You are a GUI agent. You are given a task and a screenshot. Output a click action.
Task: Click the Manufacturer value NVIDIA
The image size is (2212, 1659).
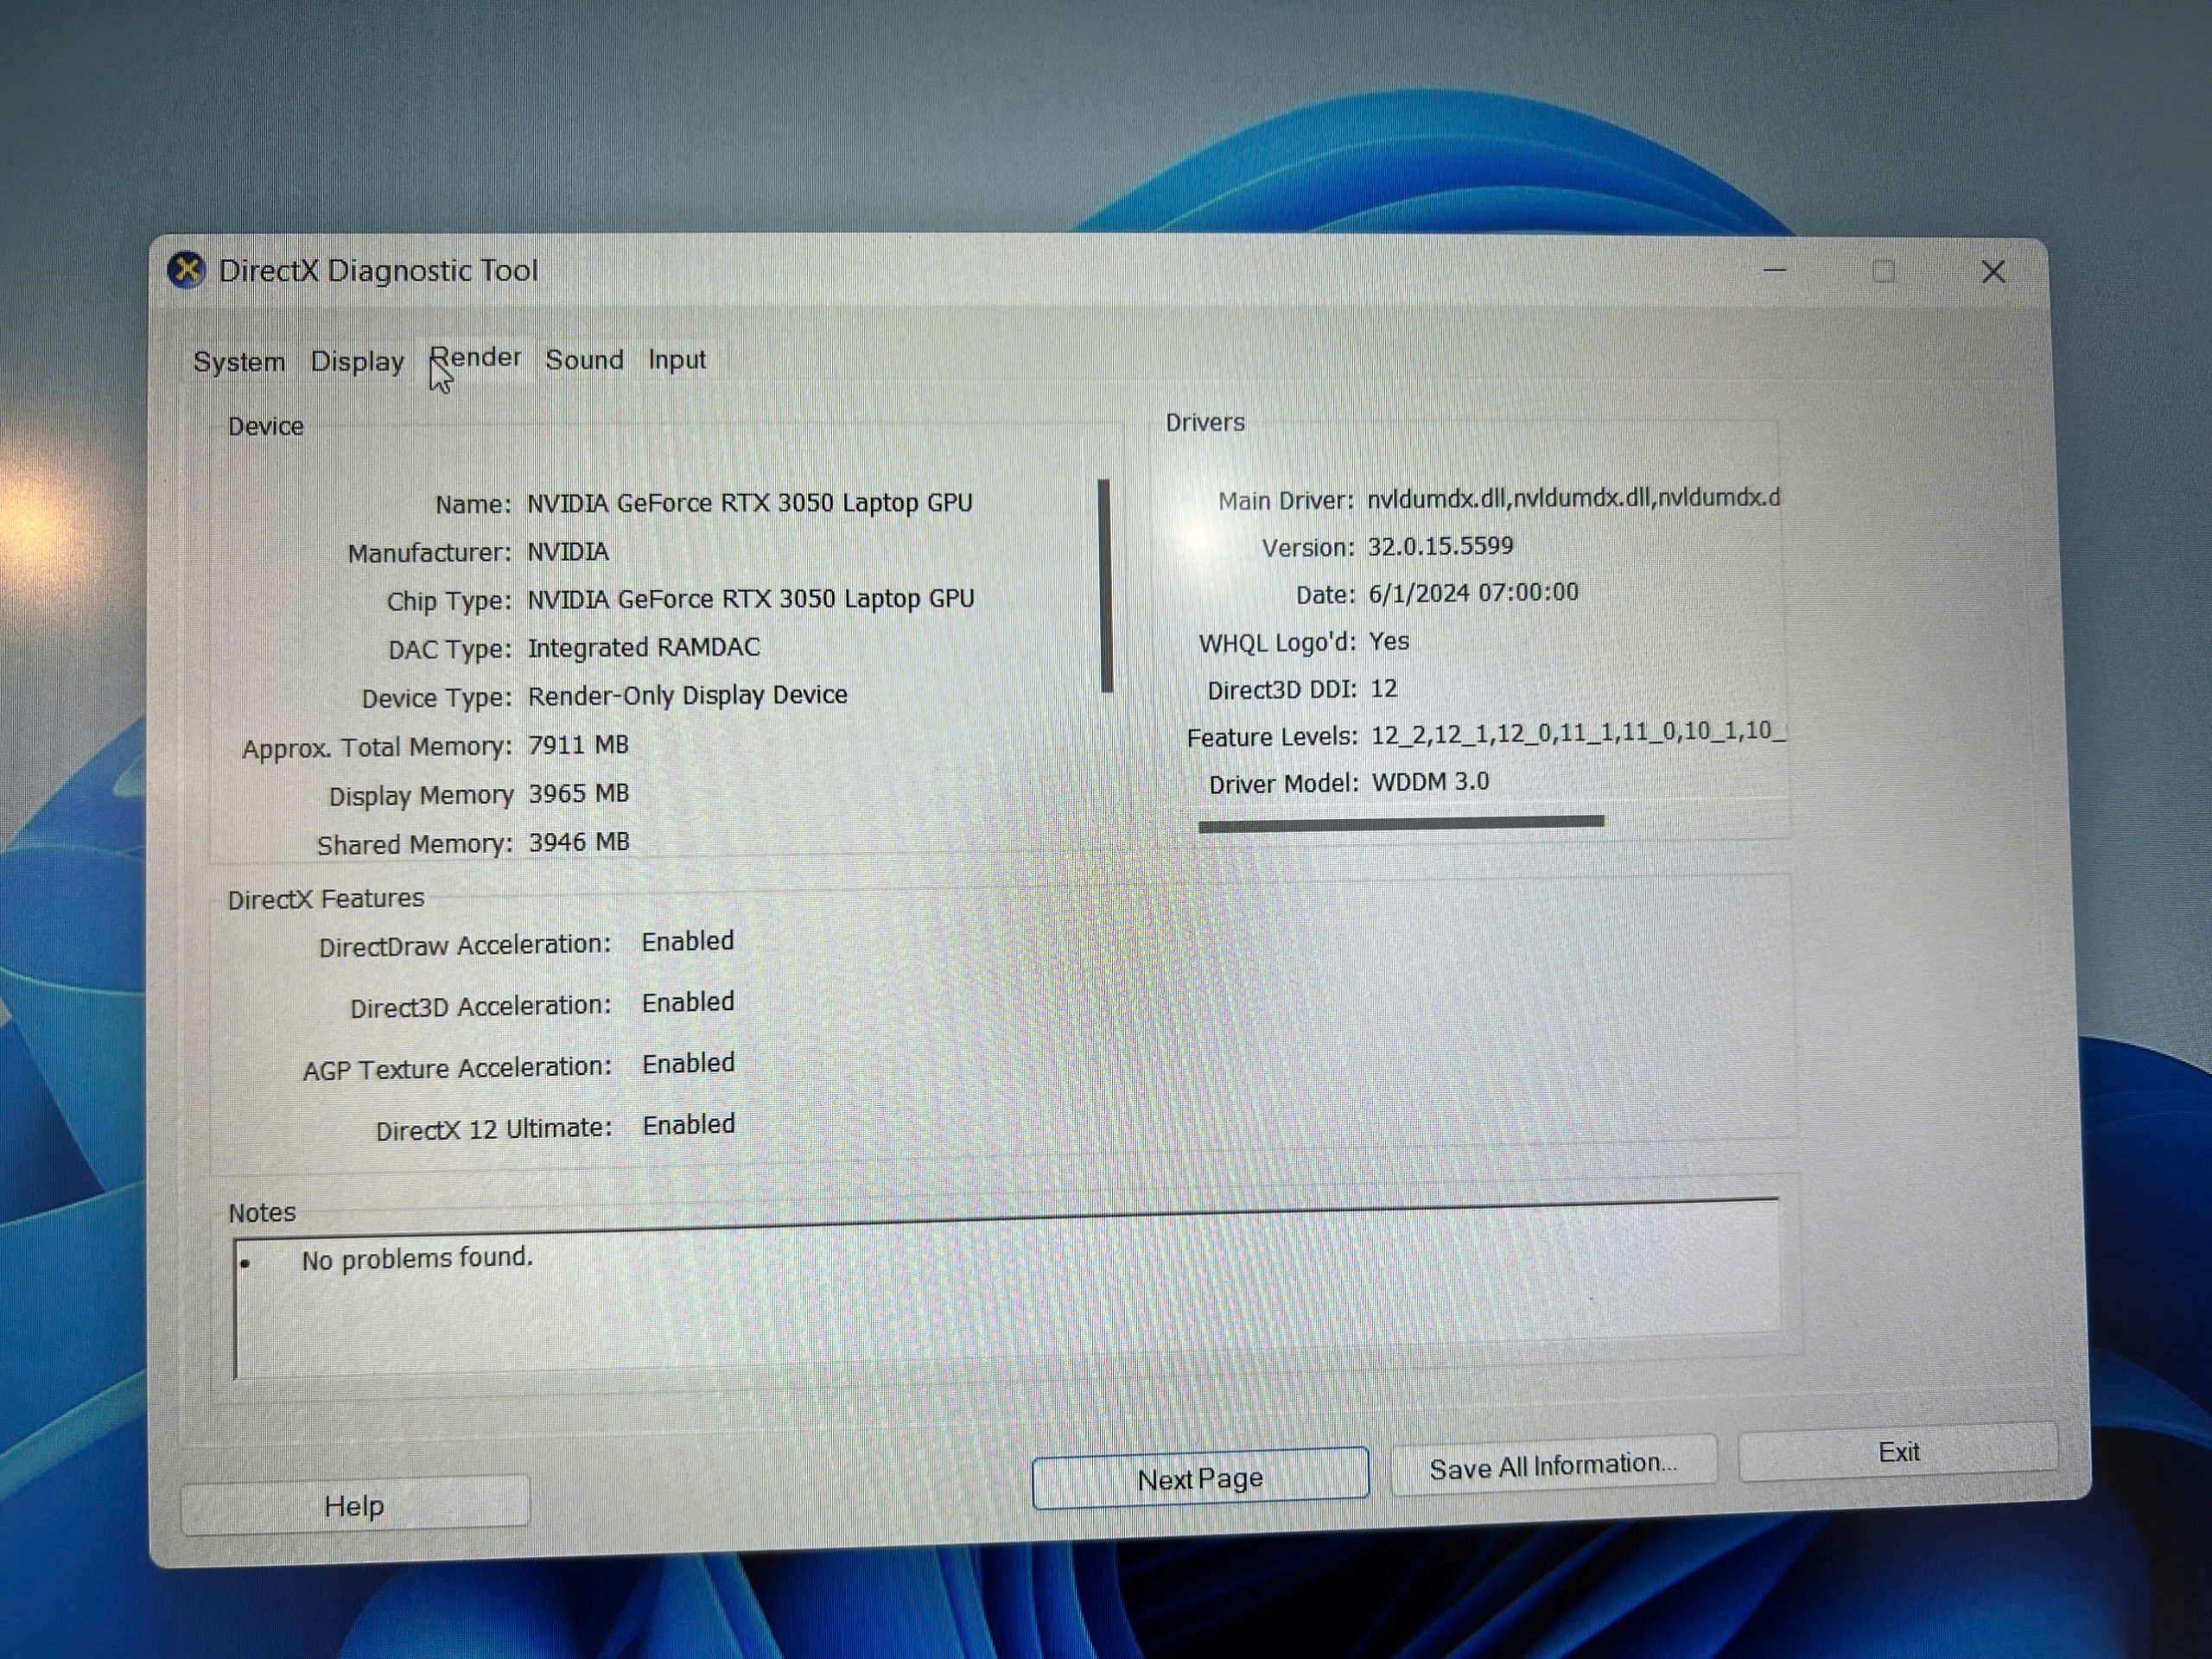(568, 551)
